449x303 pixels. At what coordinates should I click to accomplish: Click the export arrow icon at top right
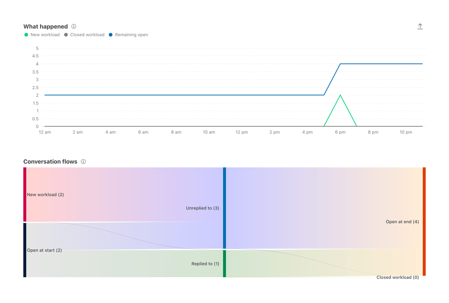point(420,26)
